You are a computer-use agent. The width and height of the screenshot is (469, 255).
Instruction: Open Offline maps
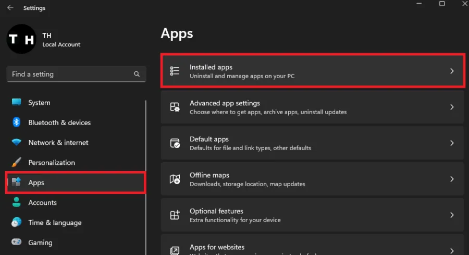click(312, 179)
